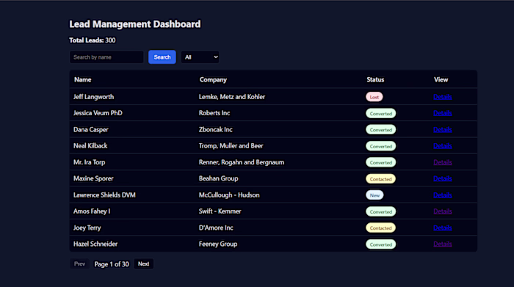Click company Feeney Group
This screenshot has width=514, height=287.
tap(218, 244)
